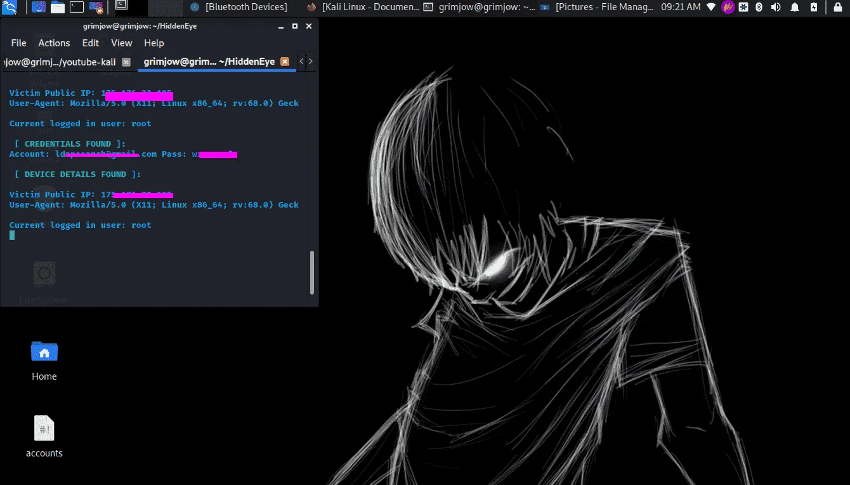Switch to Pictures File Manager taskbar window
The image size is (850, 485).
[597, 8]
